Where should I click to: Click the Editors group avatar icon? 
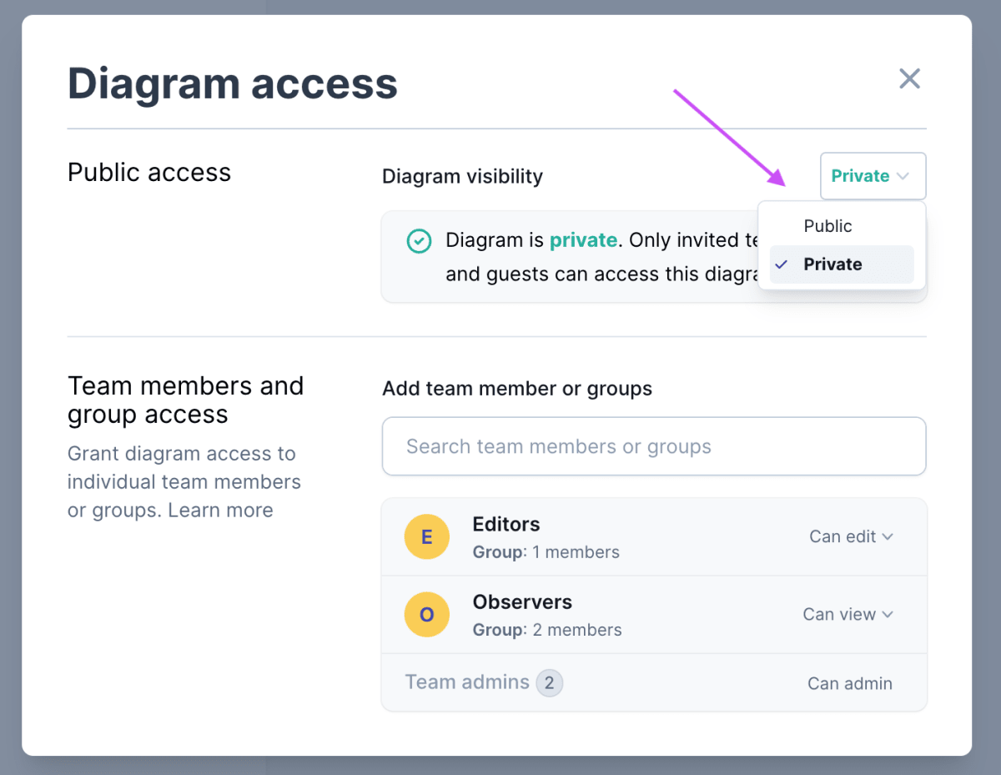pyautogui.click(x=426, y=537)
